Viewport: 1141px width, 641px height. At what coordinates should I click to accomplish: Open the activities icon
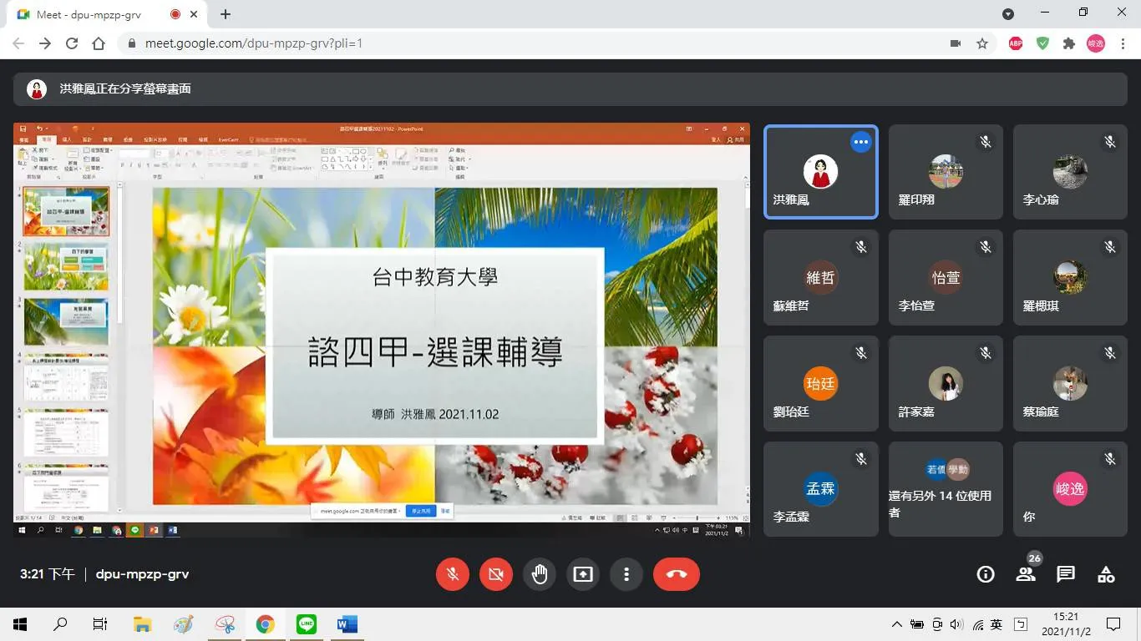1106,574
